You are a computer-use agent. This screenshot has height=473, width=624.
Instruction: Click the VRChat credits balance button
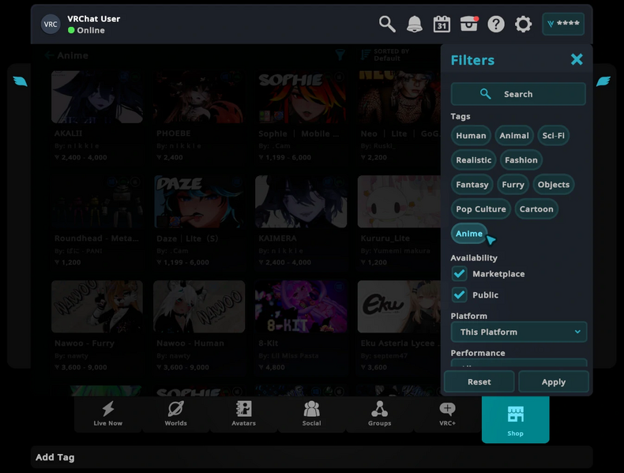click(x=563, y=24)
